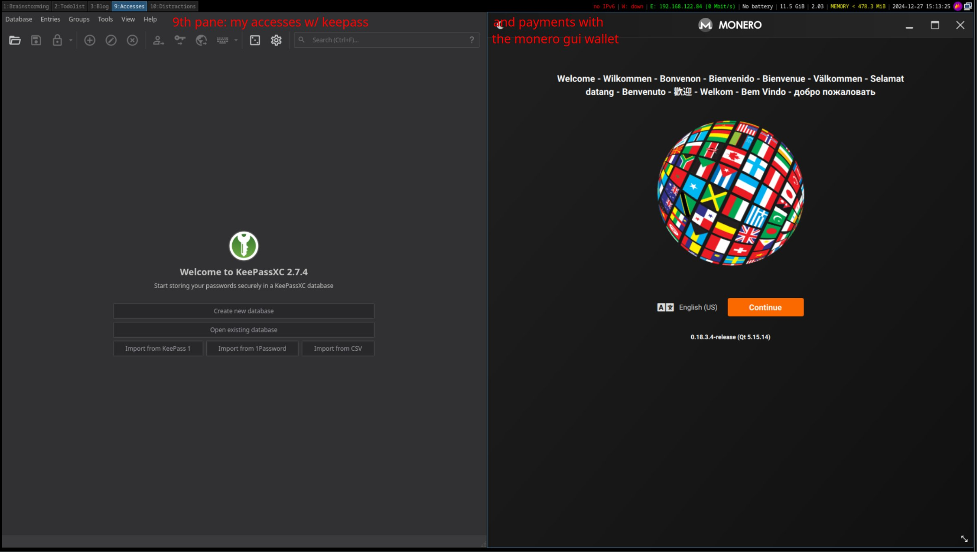Expand the arrow next to the lock icon
The image size is (977, 552).
tap(71, 40)
